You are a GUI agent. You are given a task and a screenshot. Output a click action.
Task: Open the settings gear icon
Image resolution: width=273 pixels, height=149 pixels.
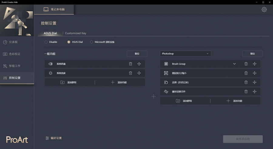[264, 10]
